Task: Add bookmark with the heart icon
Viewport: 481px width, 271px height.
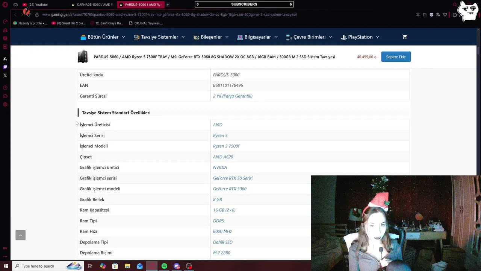Action: 445,15
